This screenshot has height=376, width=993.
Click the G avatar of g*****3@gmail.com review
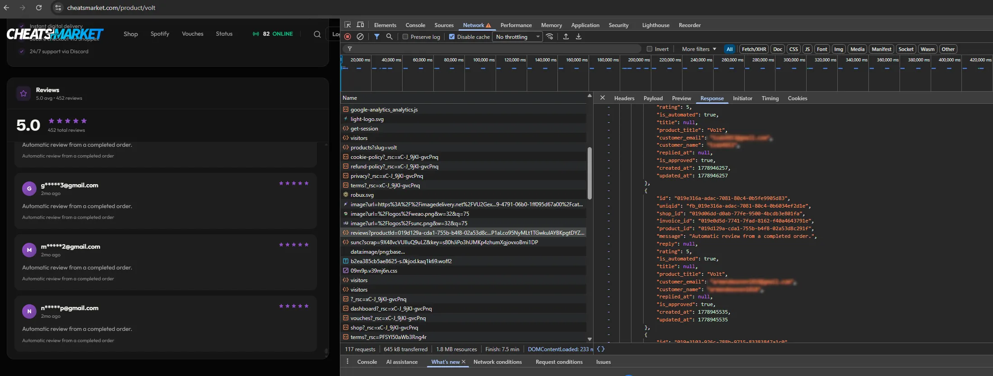coord(29,189)
